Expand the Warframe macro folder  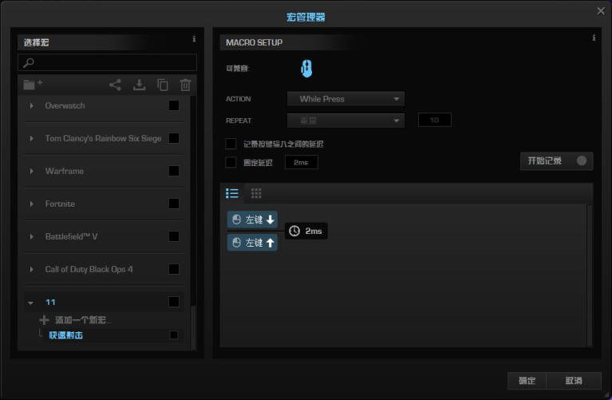[x=32, y=171]
